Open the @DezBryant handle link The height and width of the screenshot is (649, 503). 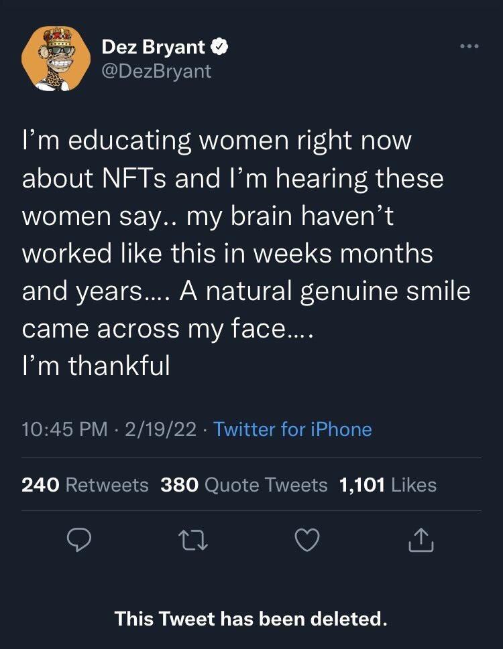[156, 70]
